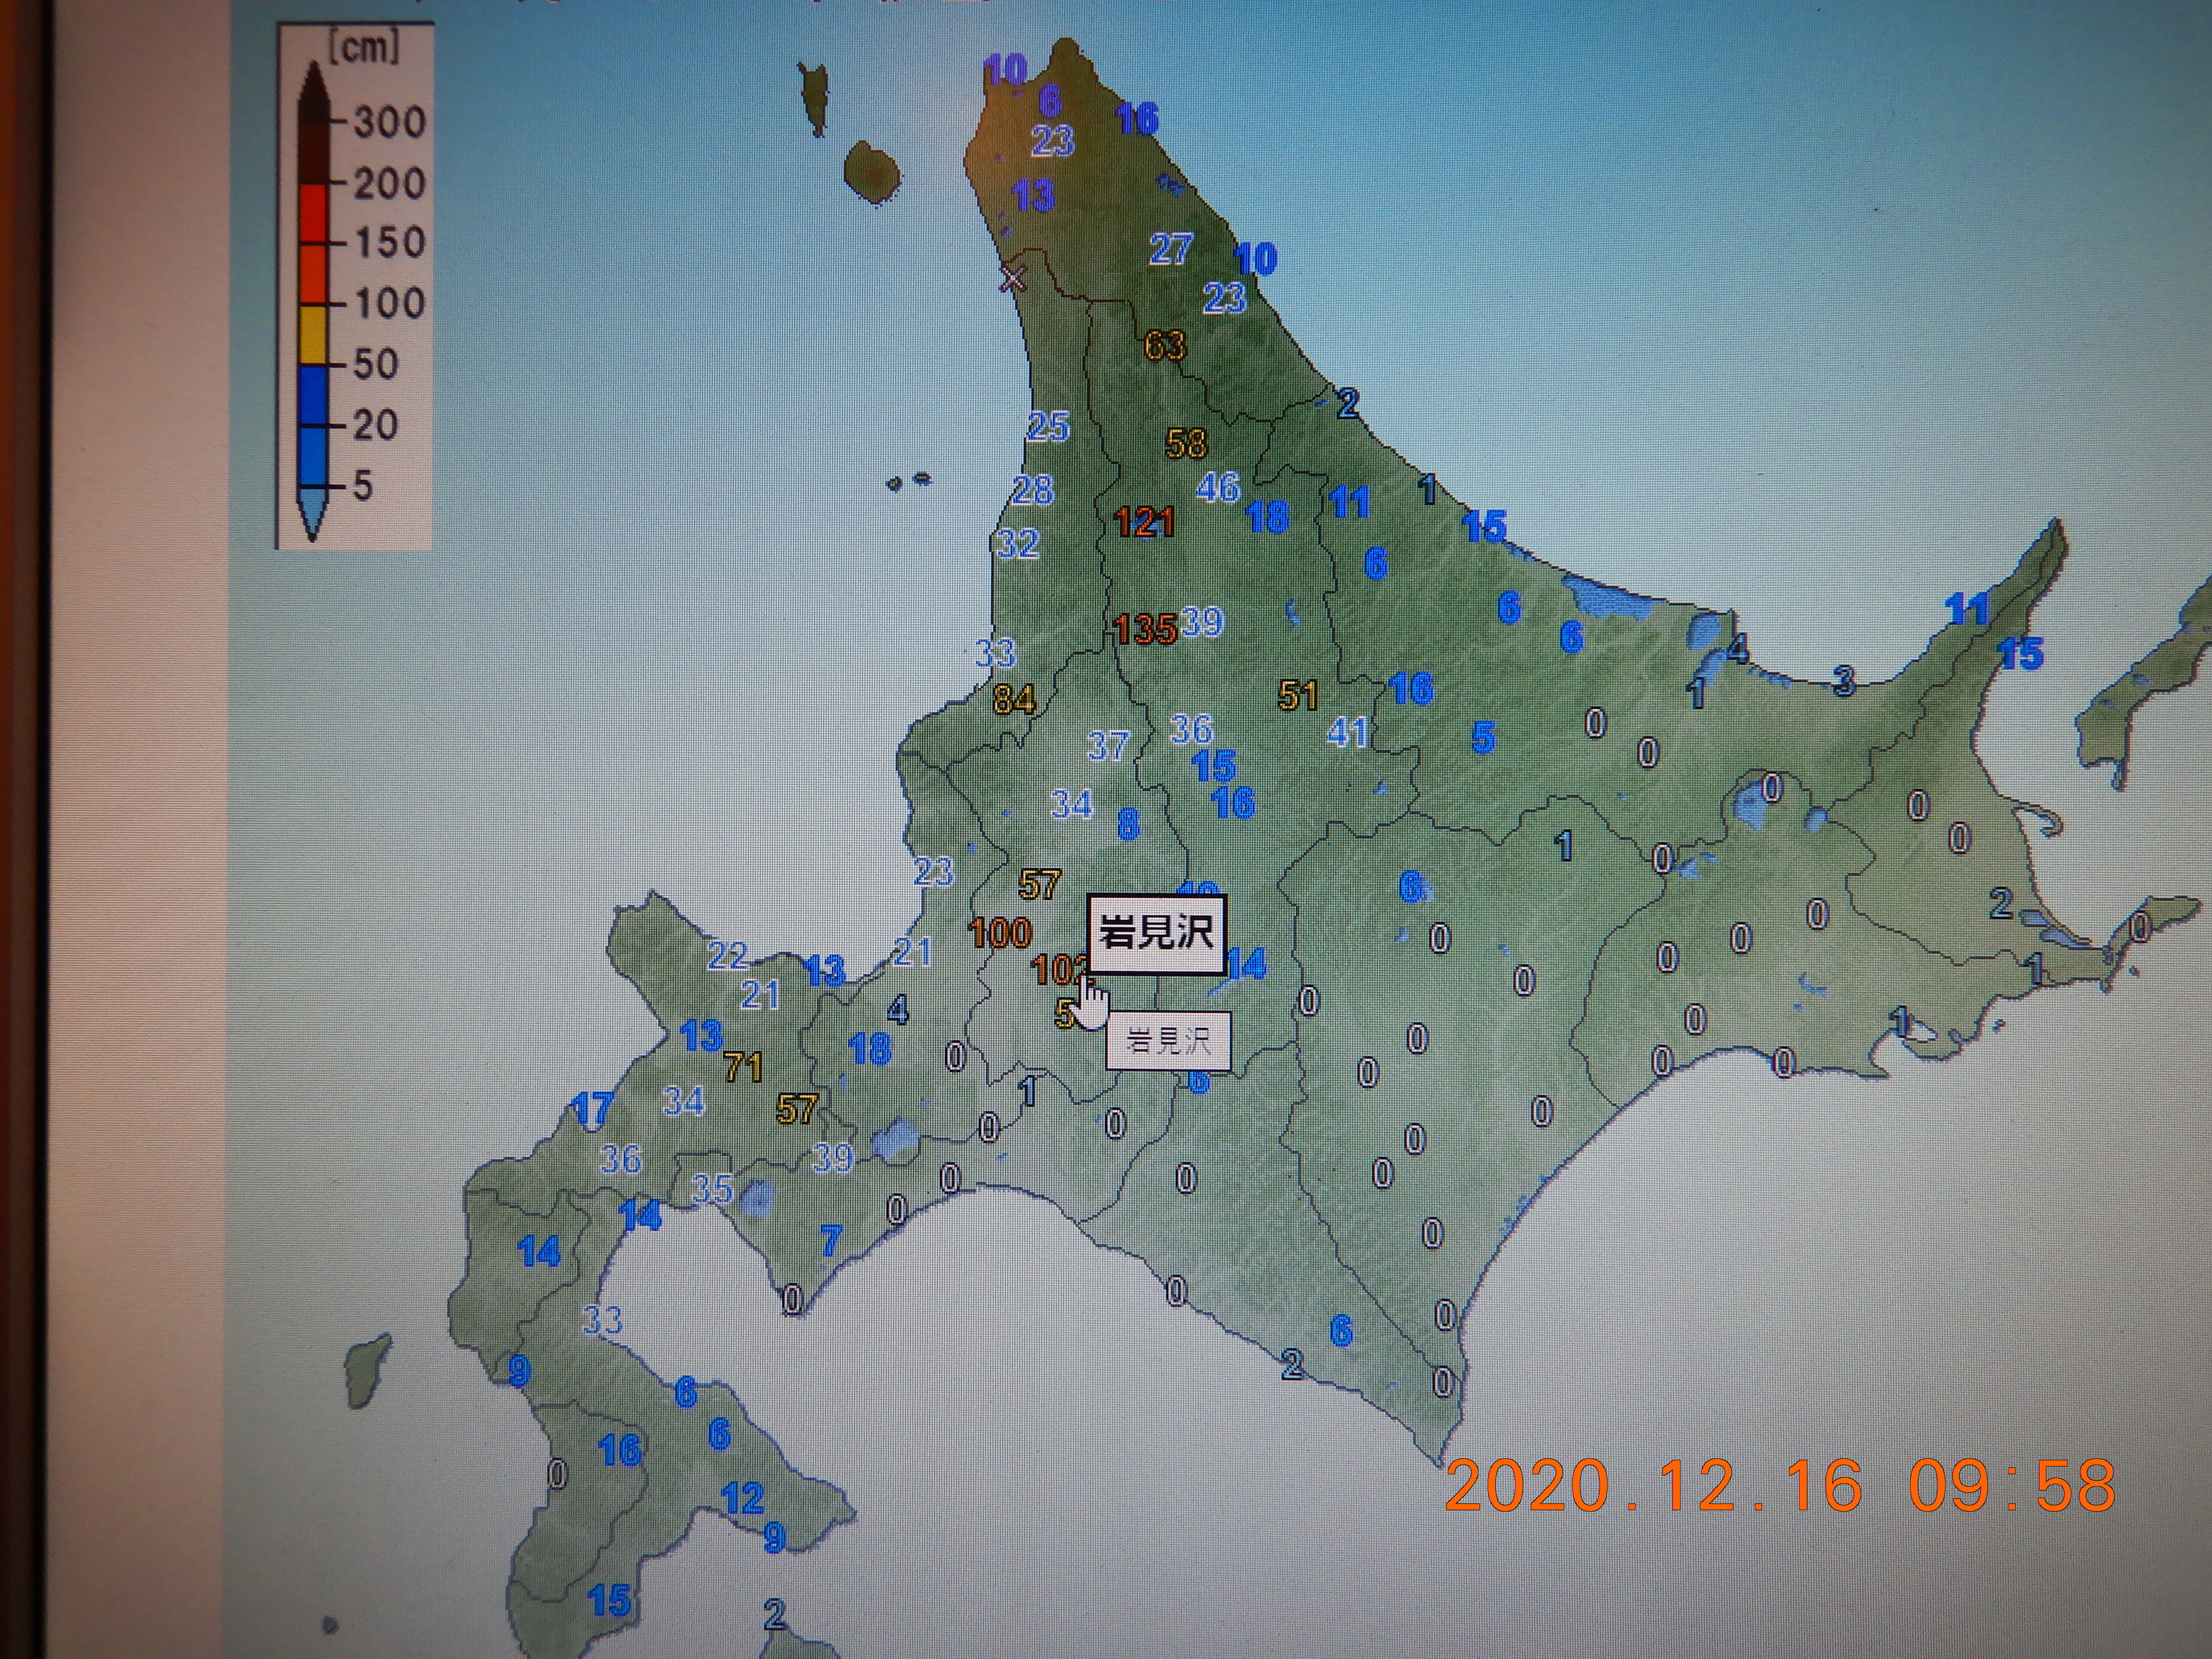The height and width of the screenshot is (1659, 2212).
Task: Select the 46 cm station marker
Action: click(1218, 487)
